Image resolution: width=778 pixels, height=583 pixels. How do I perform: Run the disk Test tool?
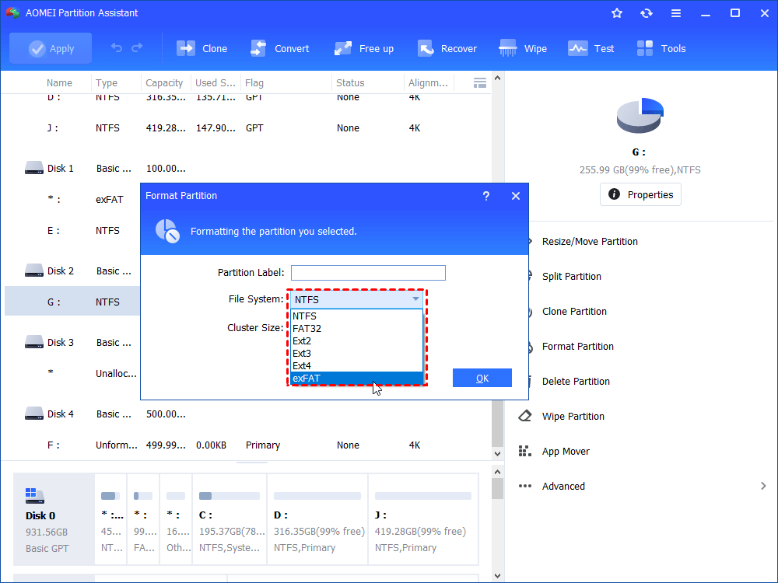click(591, 47)
